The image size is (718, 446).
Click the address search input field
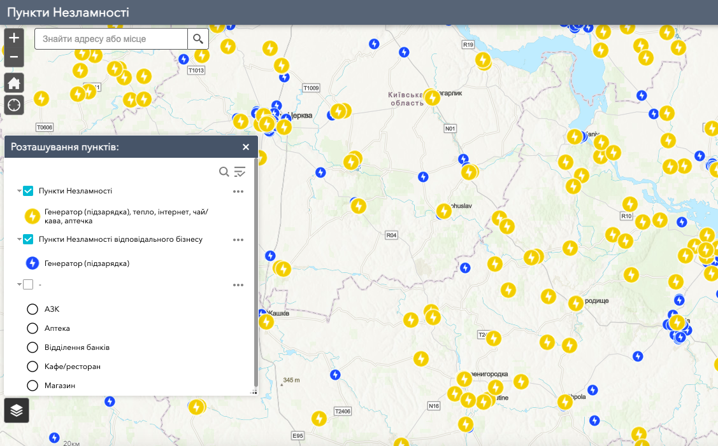tap(111, 39)
